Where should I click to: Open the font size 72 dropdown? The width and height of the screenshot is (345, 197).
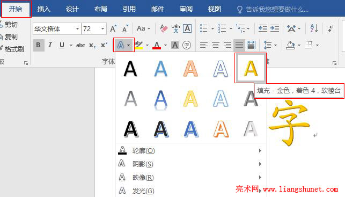pyautogui.click(x=102, y=29)
